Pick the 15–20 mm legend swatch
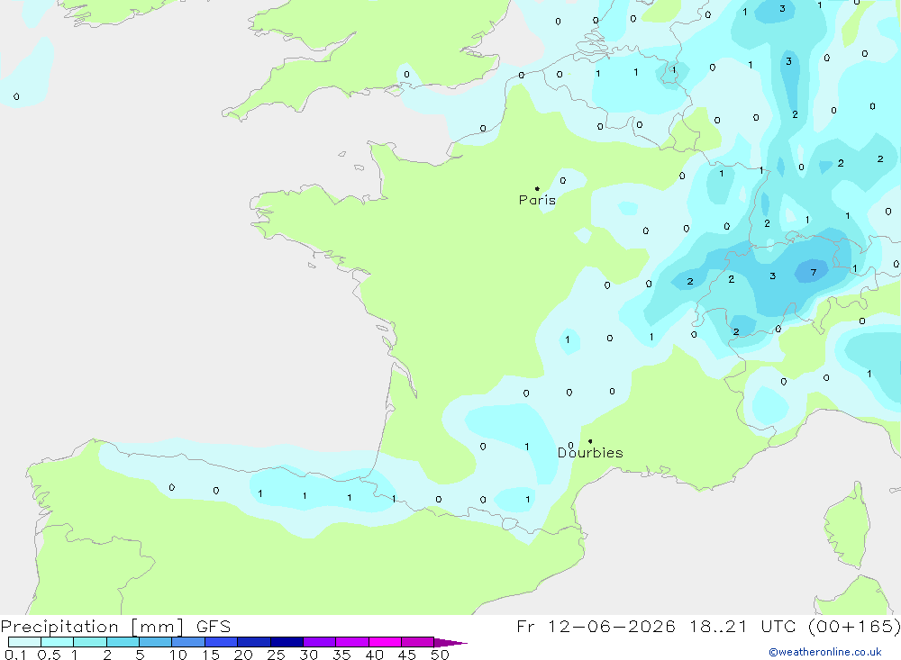This screenshot has height=660, width=901. [221, 642]
